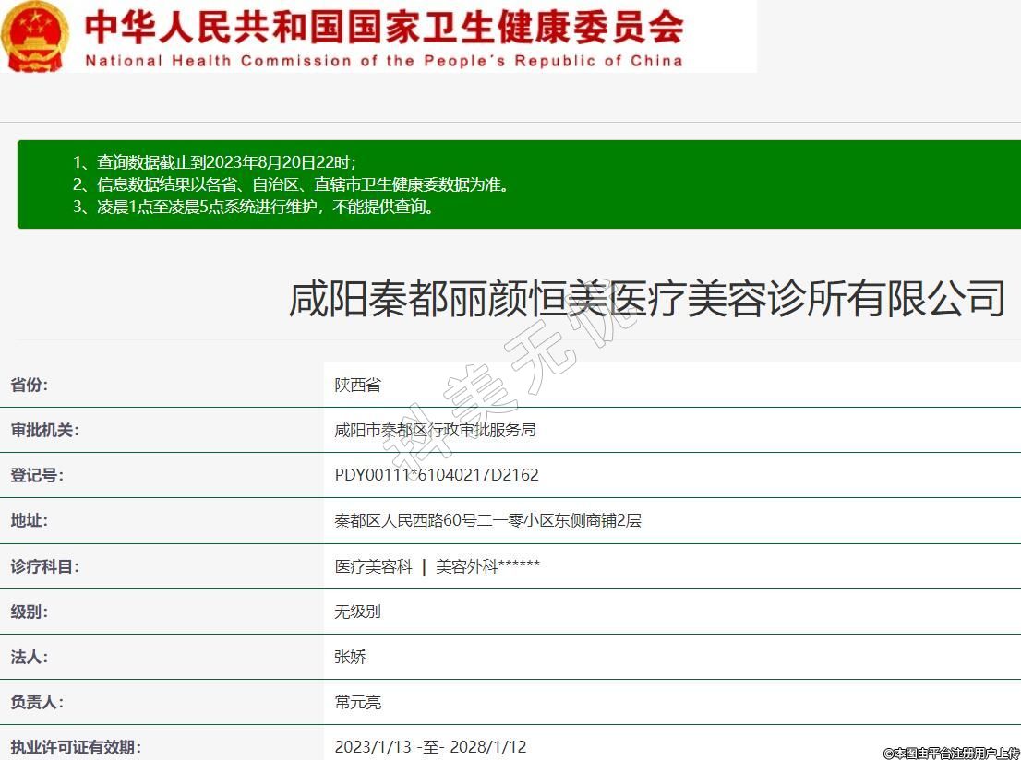Click the license validity dates 2023/1/13 至 2028/1/12
Image resolution: width=1021 pixels, height=760 pixels.
(x=430, y=746)
